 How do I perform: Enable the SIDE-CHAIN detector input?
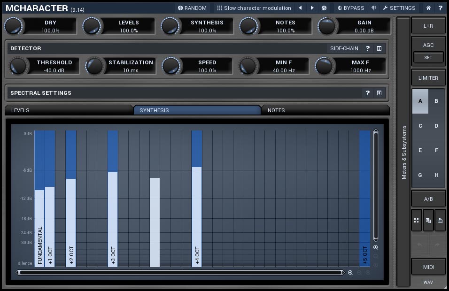tap(344, 48)
